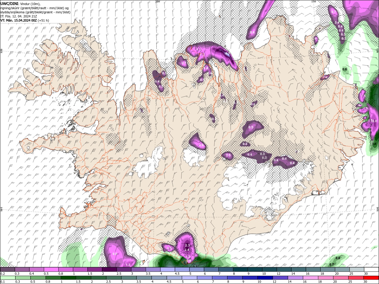Click the '2.4' precipitation value on the map

pyautogui.click(x=187, y=250)
